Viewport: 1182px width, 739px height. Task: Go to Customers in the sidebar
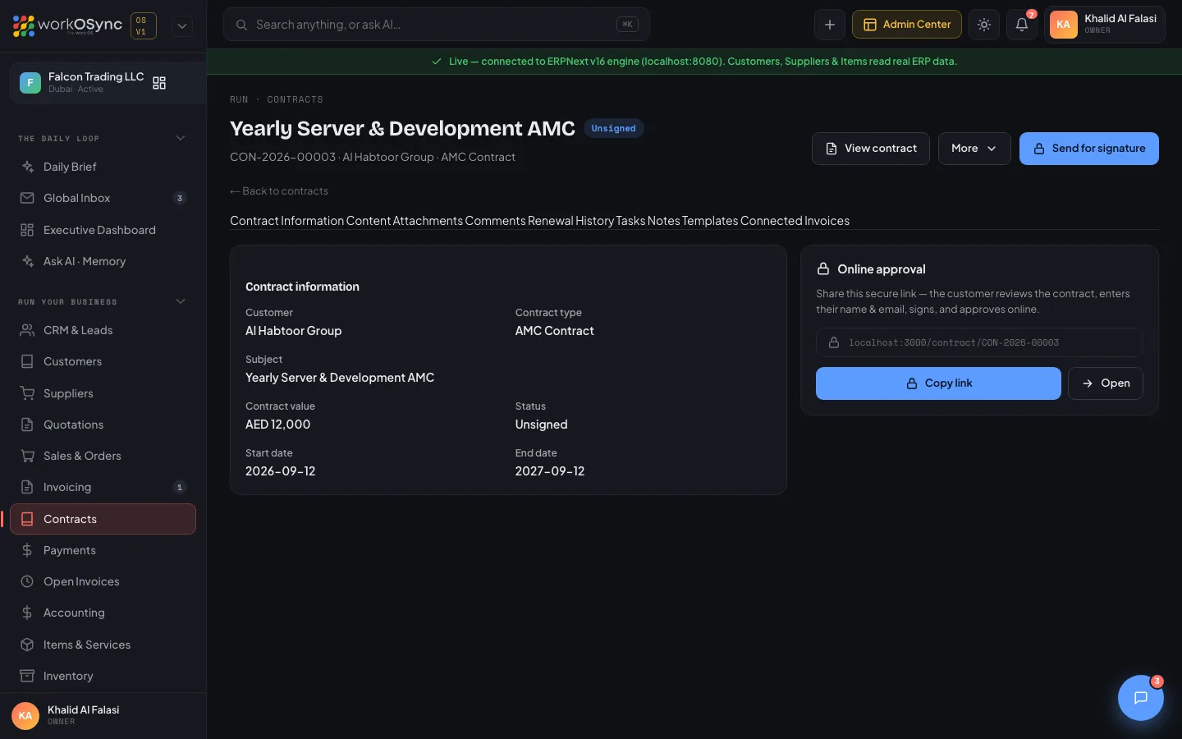pyautogui.click(x=103, y=361)
